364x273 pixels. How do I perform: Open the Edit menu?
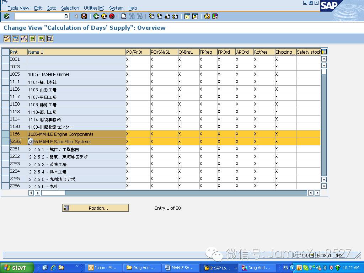point(38,8)
